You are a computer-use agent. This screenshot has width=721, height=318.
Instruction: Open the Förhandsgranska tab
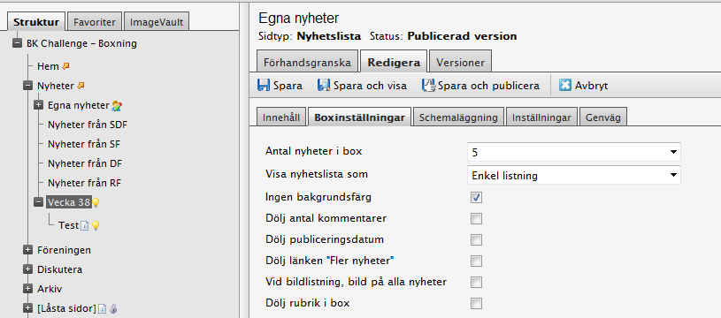coord(307,63)
